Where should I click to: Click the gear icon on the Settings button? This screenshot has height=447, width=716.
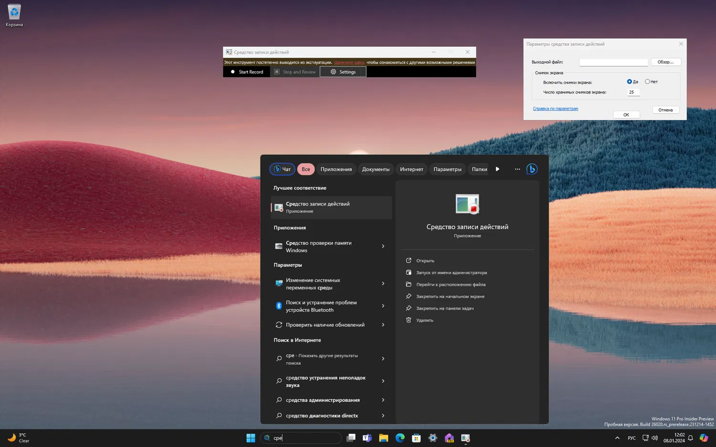click(x=333, y=72)
